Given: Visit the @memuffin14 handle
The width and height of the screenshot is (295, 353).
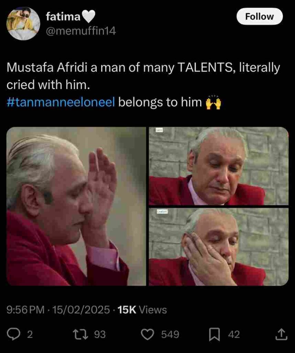Looking at the screenshot, I should click(x=81, y=31).
